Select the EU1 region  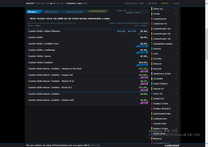[x=38, y=3]
